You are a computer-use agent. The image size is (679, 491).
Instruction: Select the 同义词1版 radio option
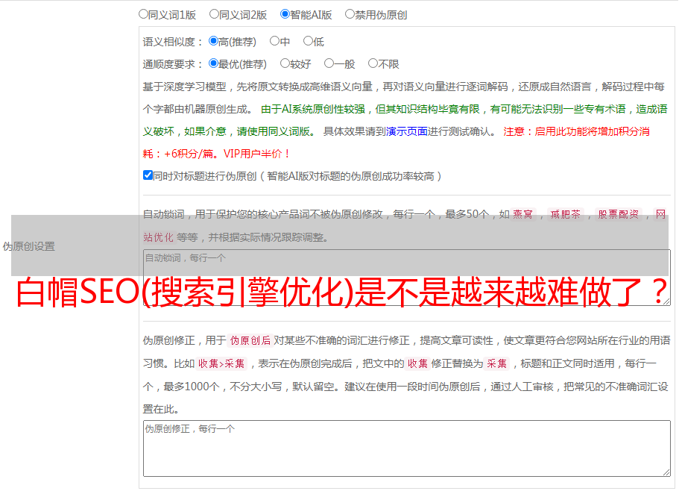pyautogui.click(x=143, y=14)
